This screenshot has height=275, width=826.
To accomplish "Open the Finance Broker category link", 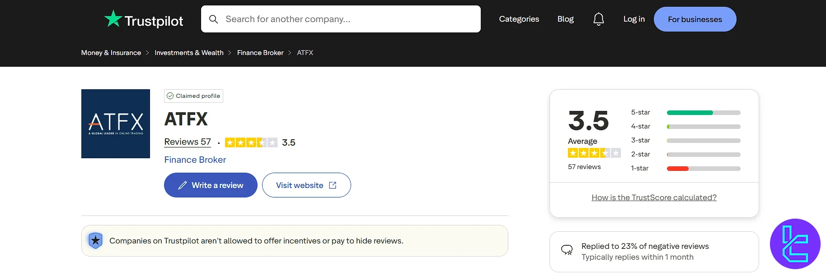I will click(195, 160).
